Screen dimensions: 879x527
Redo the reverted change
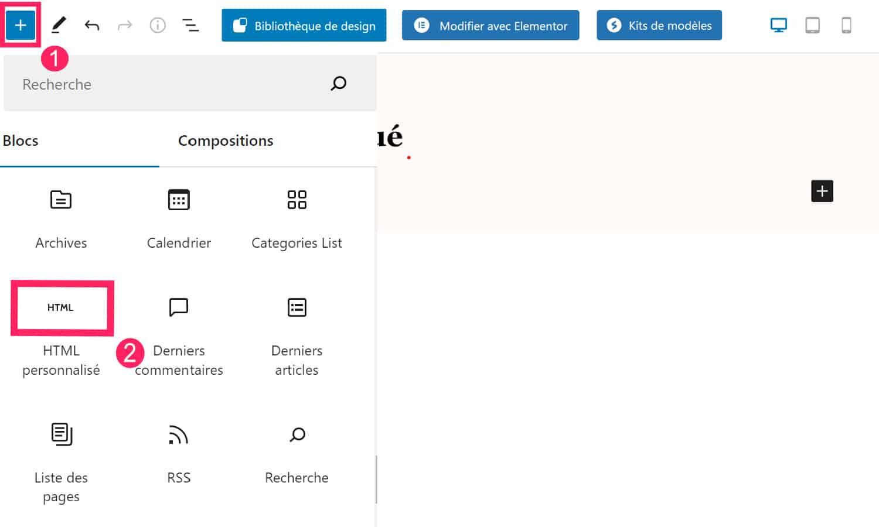[125, 25]
